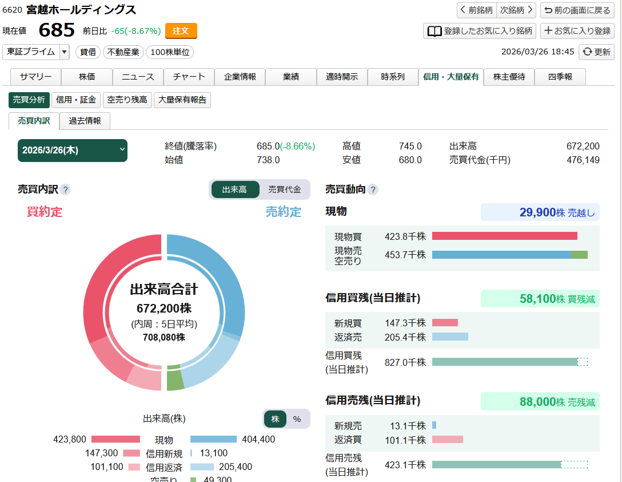Select the 株 unit toggle
622x482 pixels.
pos(275,419)
